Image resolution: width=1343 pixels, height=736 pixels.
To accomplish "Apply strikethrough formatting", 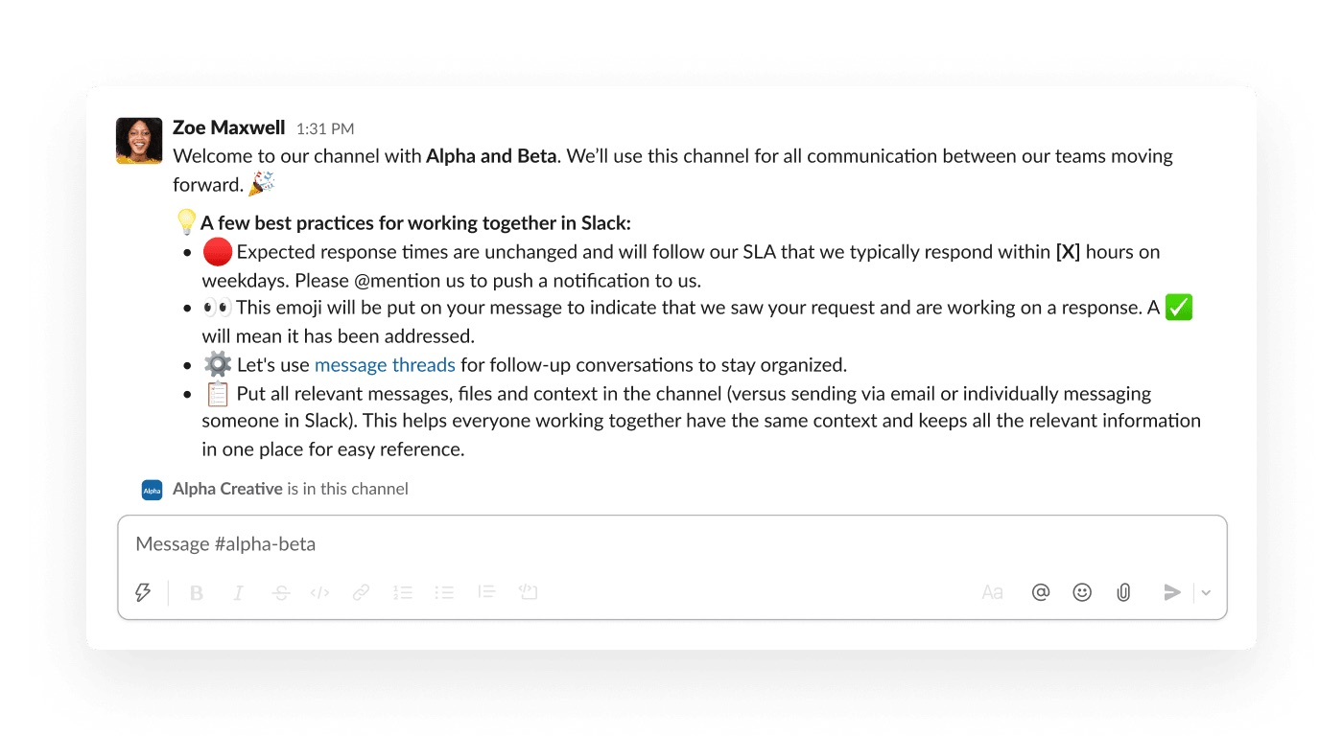I will (280, 593).
